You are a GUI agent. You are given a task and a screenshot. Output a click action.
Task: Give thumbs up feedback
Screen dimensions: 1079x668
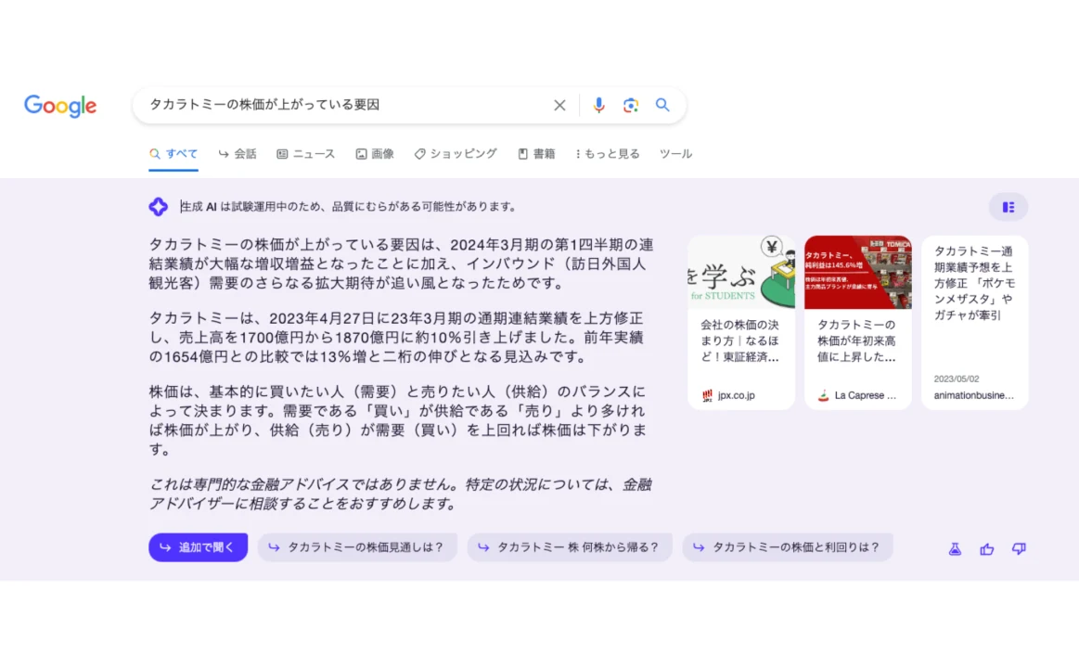pos(987,549)
